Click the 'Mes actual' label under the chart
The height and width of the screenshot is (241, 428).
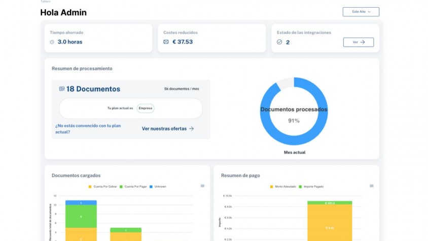click(x=295, y=153)
